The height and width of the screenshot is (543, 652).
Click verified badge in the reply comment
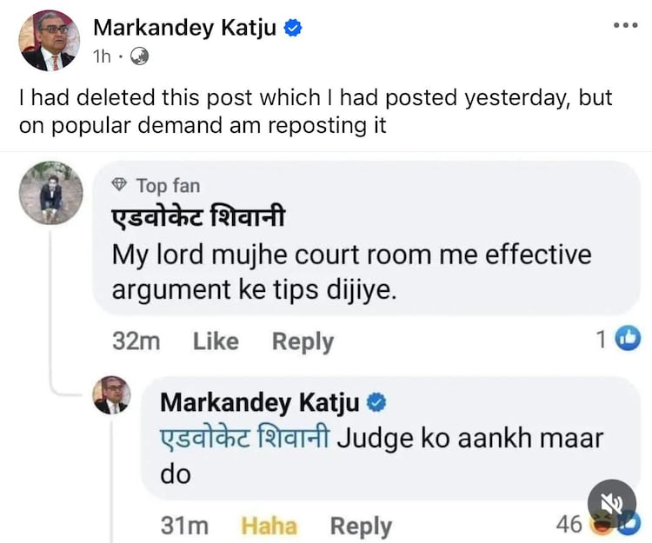[x=376, y=403]
